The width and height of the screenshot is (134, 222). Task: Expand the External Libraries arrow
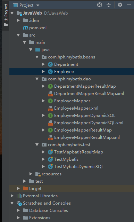tap(12, 196)
